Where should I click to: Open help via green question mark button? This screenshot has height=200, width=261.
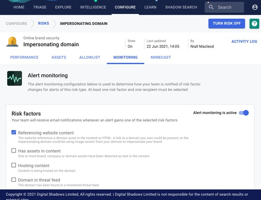pyautogui.click(x=254, y=24)
